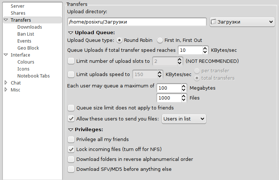This screenshot has width=279, height=180.
Task: Enable Privilege all my friends
Action: [x=71, y=140]
